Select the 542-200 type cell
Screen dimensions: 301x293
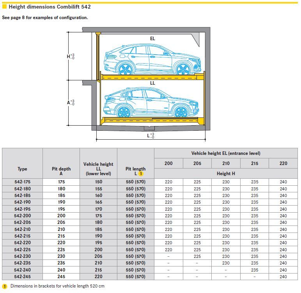coord(22,216)
